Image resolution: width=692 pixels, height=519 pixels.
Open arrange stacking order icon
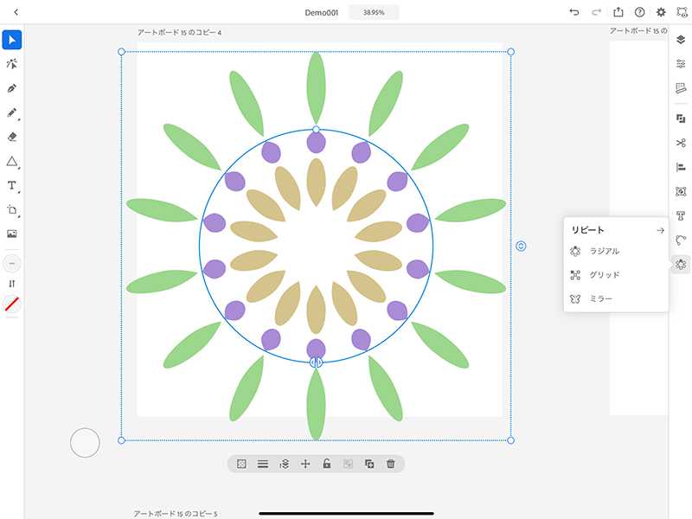click(x=285, y=464)
